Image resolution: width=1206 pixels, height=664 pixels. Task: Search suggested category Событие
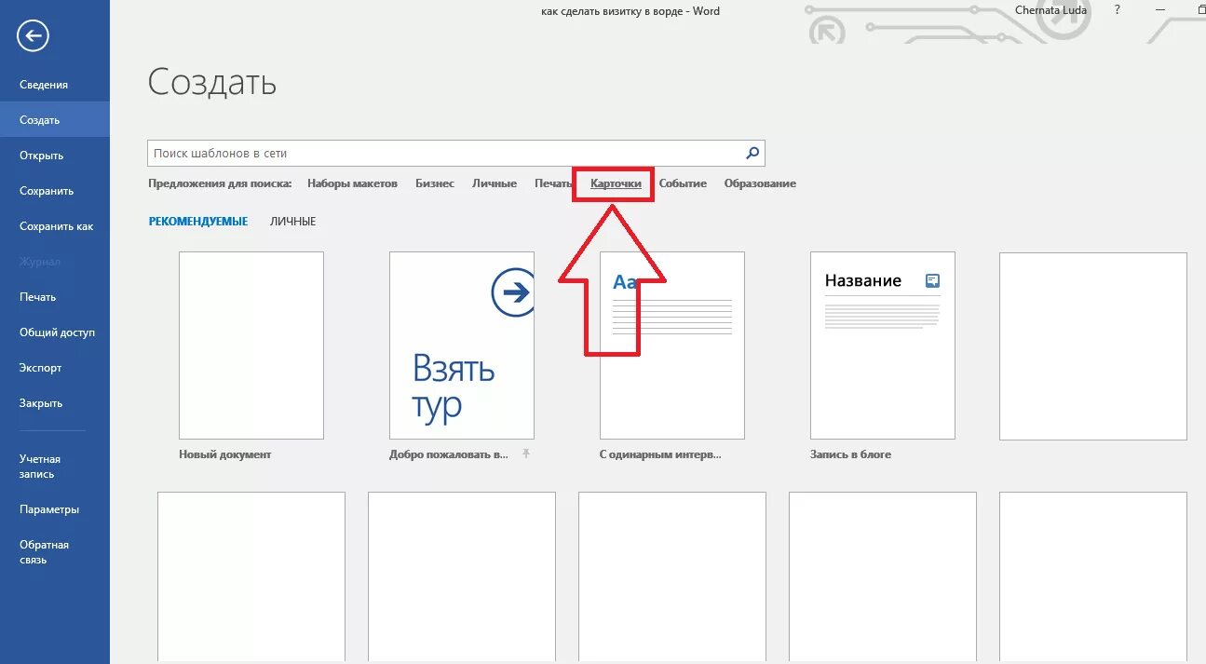pyautogui.click(x=683, y=183)
